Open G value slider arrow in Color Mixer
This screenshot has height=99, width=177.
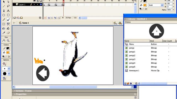point(173,4)
